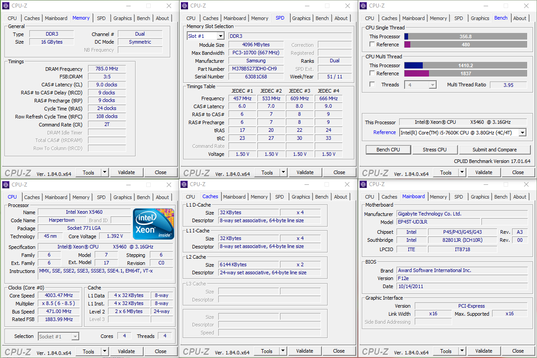Click the Code Name value Harpertown
This screenshot has height=358, width=537.
click(x=62, y=220)
